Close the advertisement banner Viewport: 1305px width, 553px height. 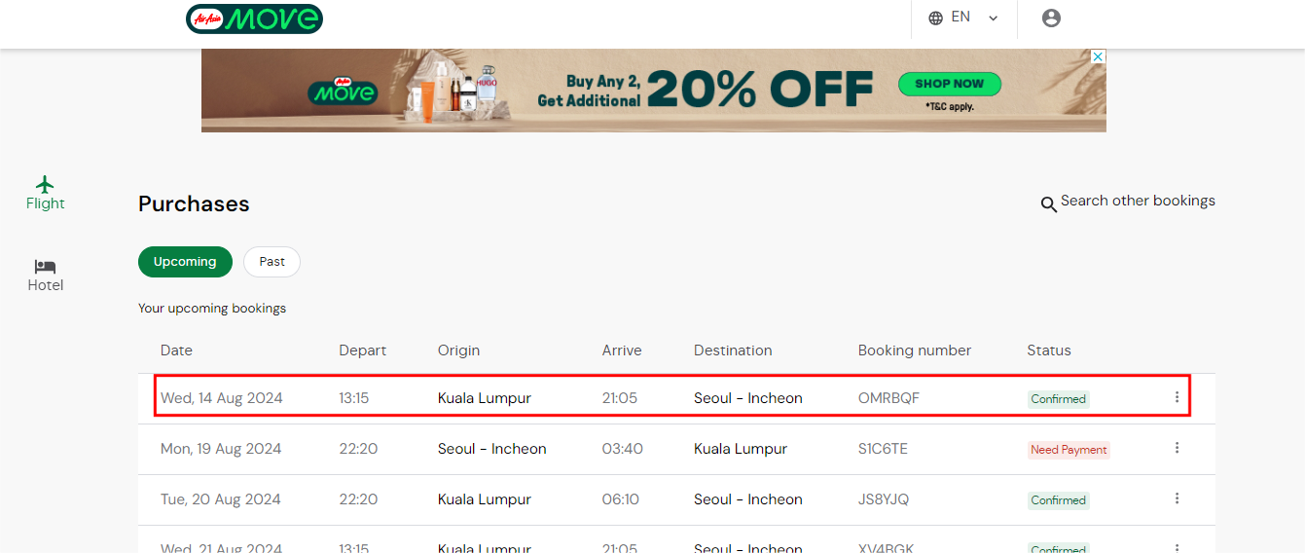coord(1098,56)
